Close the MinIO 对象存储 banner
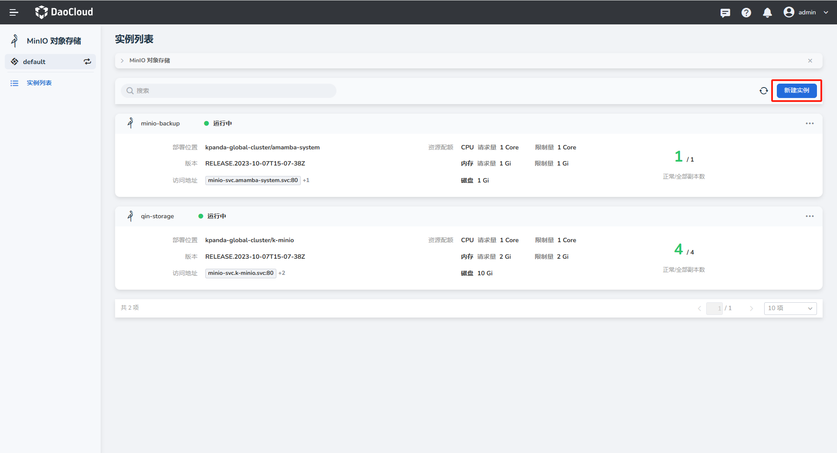The image size is (837, 453). pyautogui.click(x=810, y=61)
